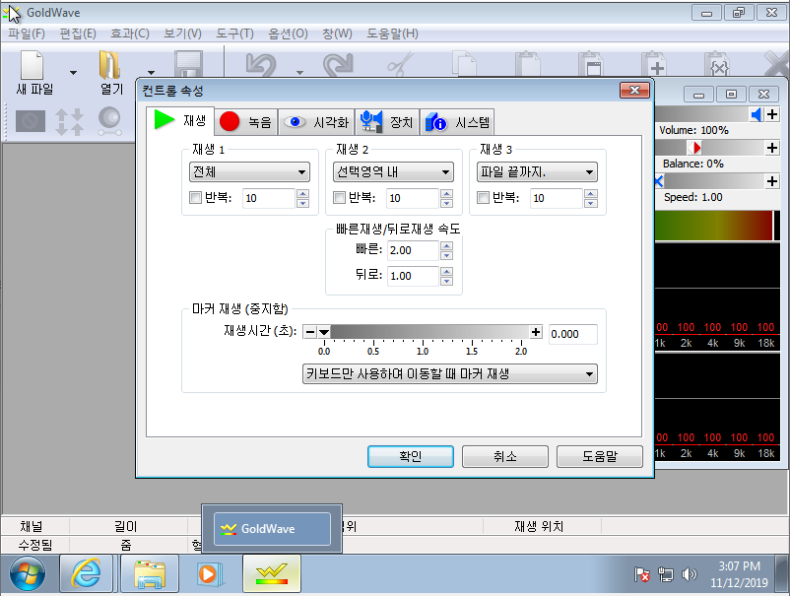This screenshot has height=596, width=790.
Task: Click the 재생 3 반복 count input field
Action: coord(557,198)
